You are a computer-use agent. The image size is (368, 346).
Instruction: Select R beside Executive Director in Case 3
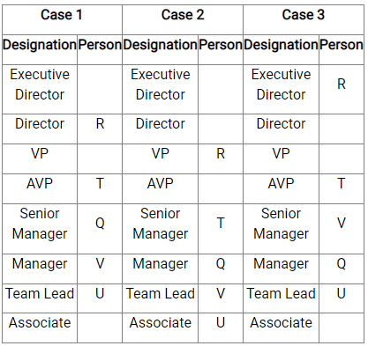[x=342, y=85]
